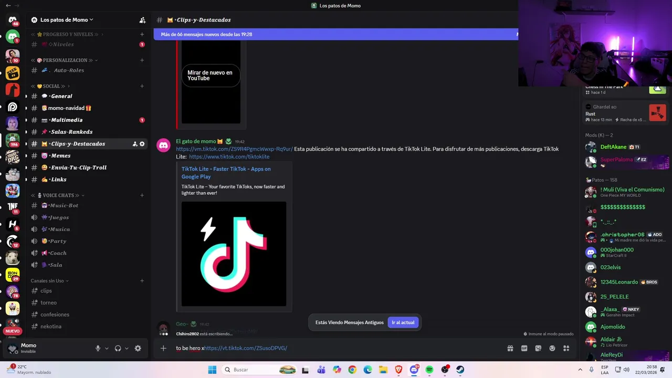This screenshot has width=672, height=378.
Task: Click into the message text input
Action: [x=336, y=348]
